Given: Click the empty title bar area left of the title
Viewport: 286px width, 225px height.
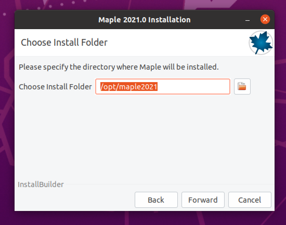Looking at the screenshot, I should (x=52, y=20).
